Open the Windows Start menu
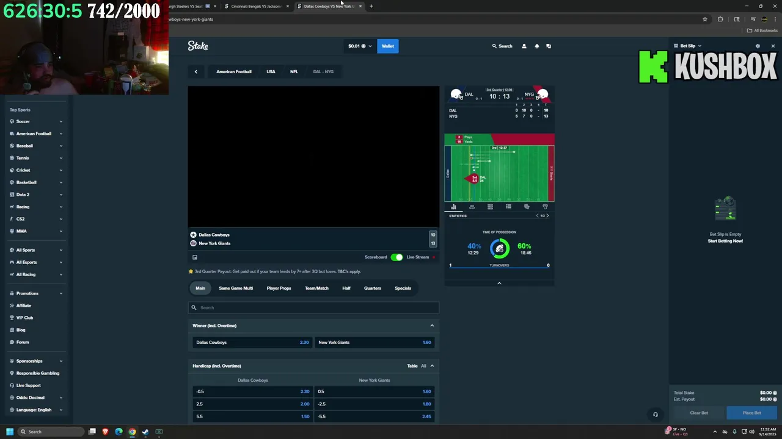Screen dimensions: 782x439 coord(9,432)
